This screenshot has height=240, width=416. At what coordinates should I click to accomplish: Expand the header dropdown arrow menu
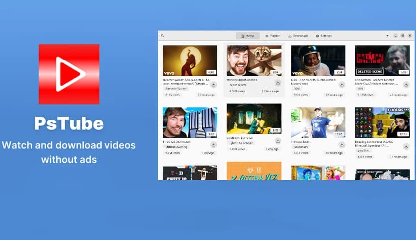387,36
